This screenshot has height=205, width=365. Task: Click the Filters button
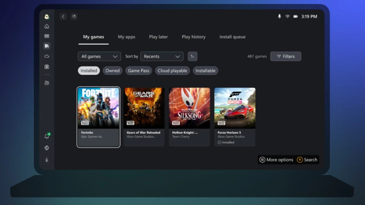(286, 56)
